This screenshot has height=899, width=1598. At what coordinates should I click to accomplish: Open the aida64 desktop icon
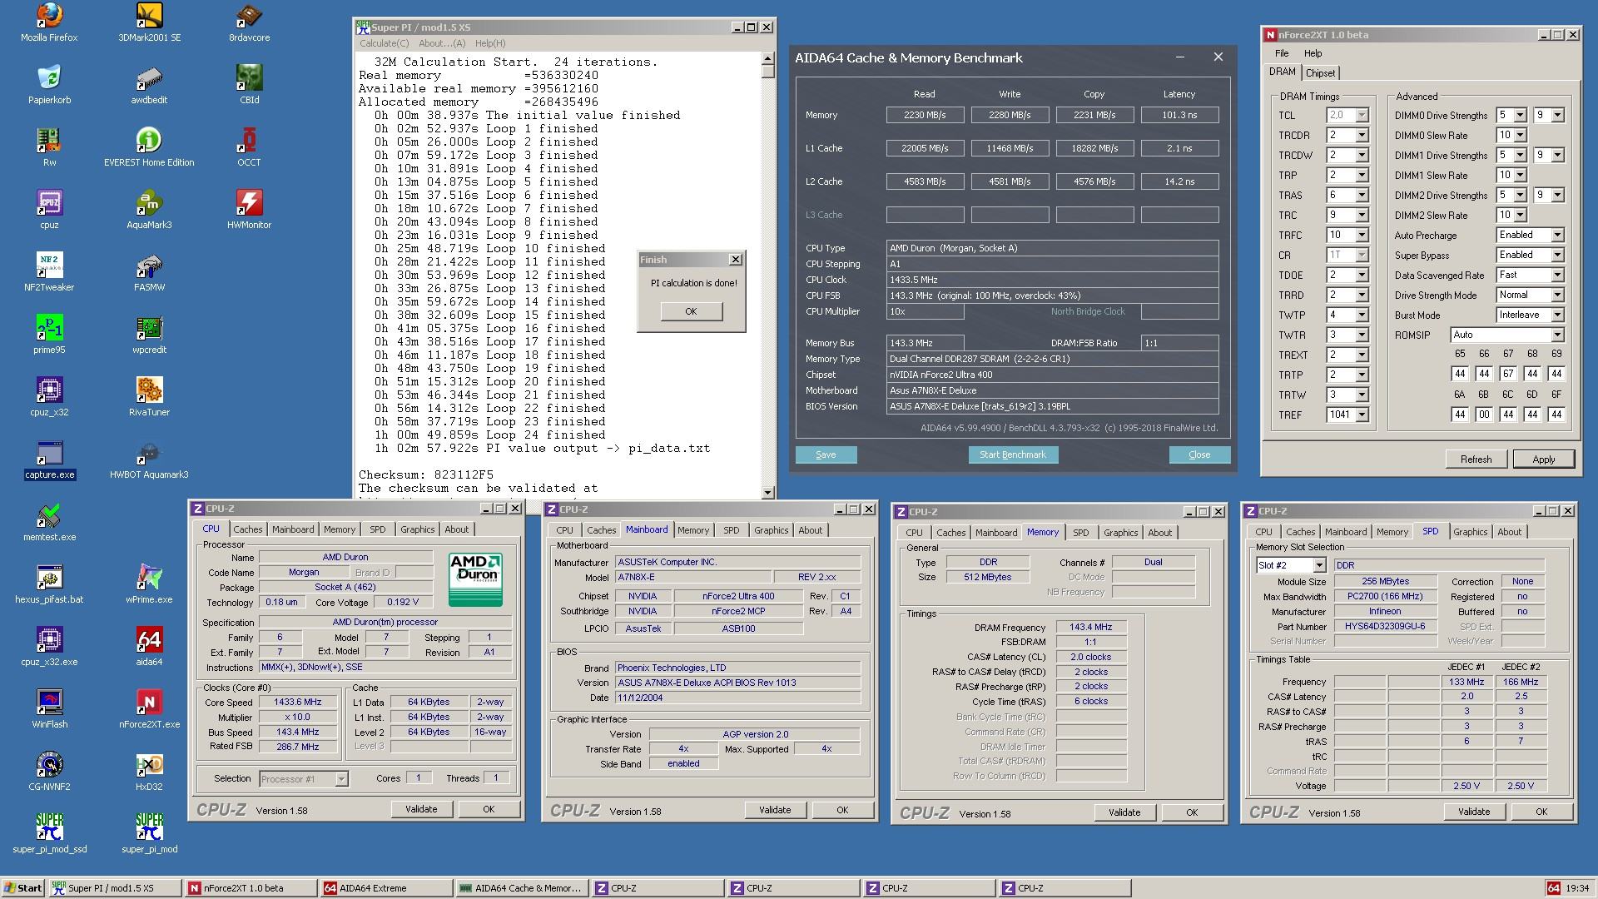pyautogui.click(x=149, y=647)
